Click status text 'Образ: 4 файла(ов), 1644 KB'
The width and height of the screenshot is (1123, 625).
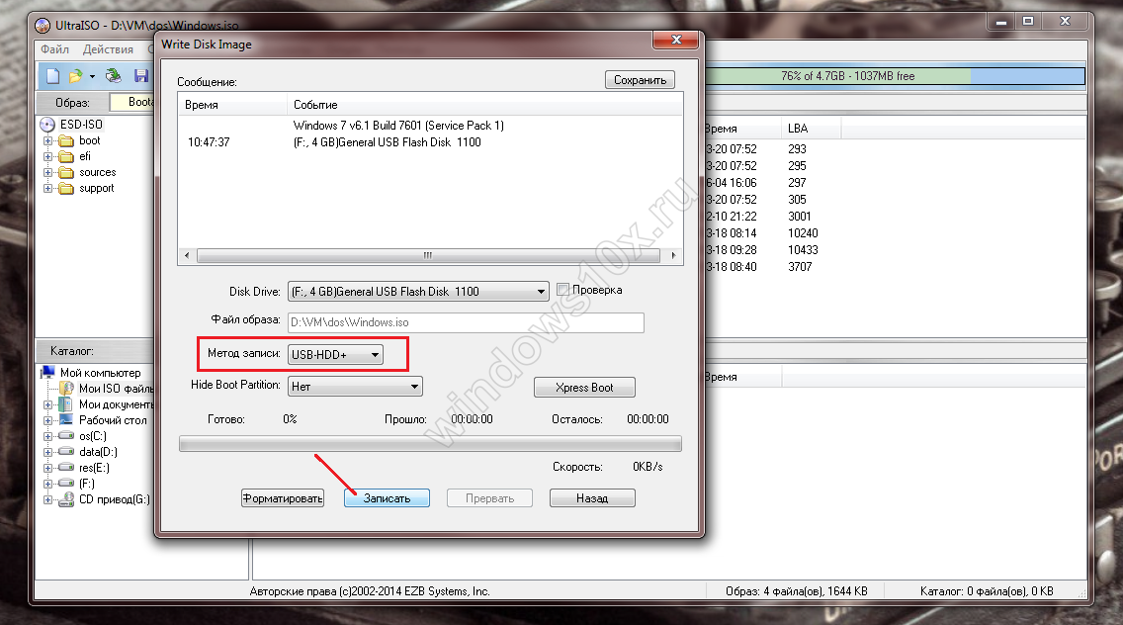pyautogui.click(x=797, y=591)
